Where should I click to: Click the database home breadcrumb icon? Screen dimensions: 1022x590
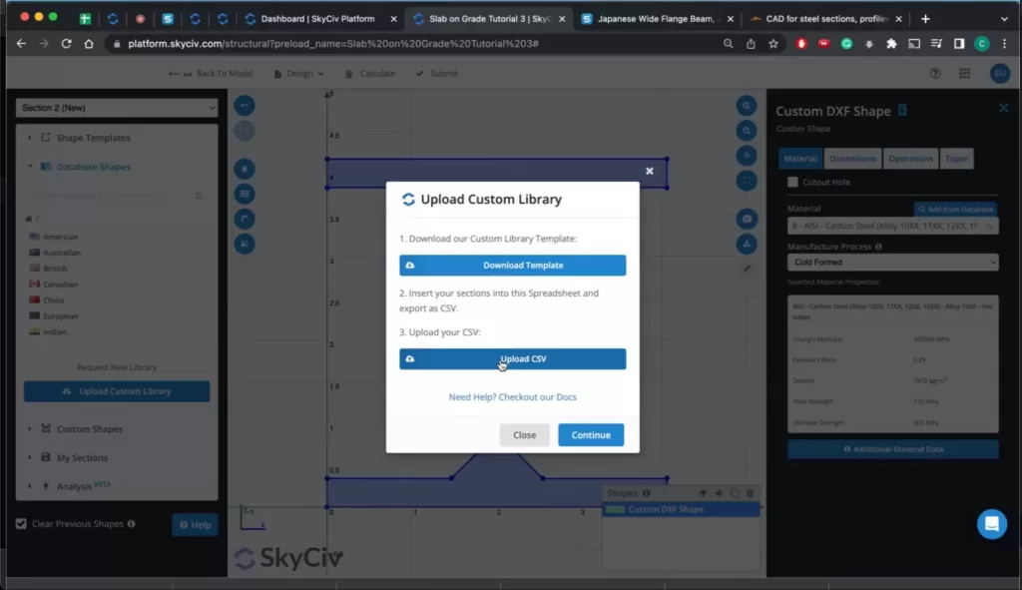tap(29, 219)
